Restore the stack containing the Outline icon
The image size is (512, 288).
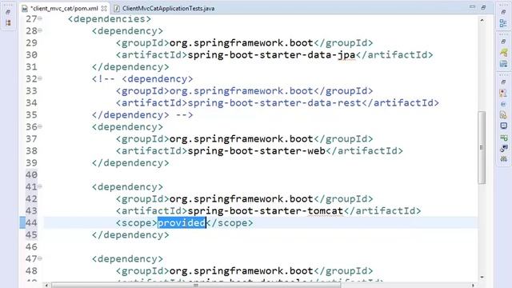click(x=503, y=12)
